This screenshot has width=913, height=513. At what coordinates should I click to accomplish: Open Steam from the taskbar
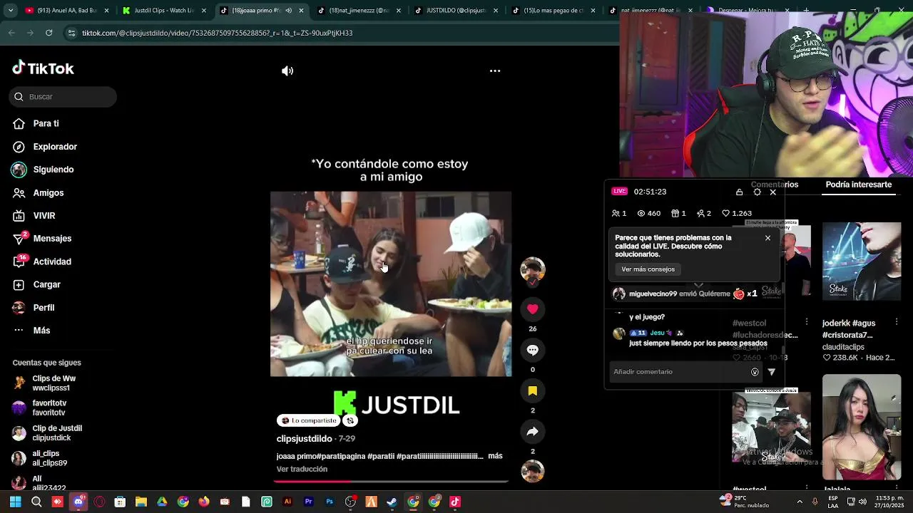point(392,502)
